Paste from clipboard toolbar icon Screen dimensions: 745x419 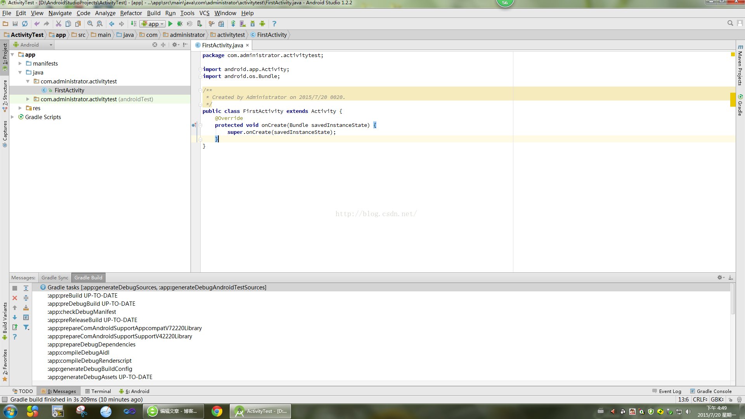78,24
